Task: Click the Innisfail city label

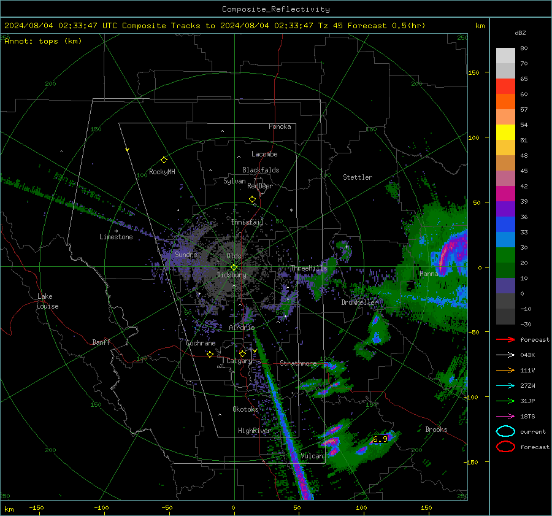Action: [x=247, y=222]
